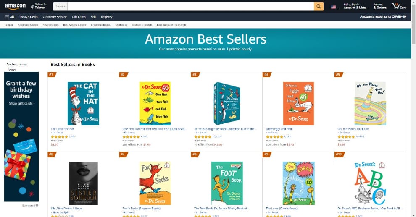Open the Textbook Rentals tab
Viewport: 416px width, 217px height.
142,25
